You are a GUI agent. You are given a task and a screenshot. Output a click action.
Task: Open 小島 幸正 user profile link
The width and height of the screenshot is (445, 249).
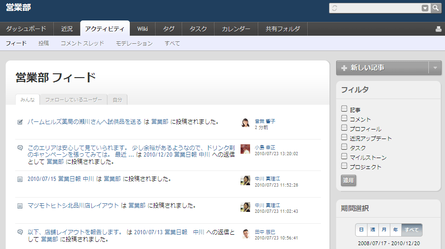click(x=265, y=147)
